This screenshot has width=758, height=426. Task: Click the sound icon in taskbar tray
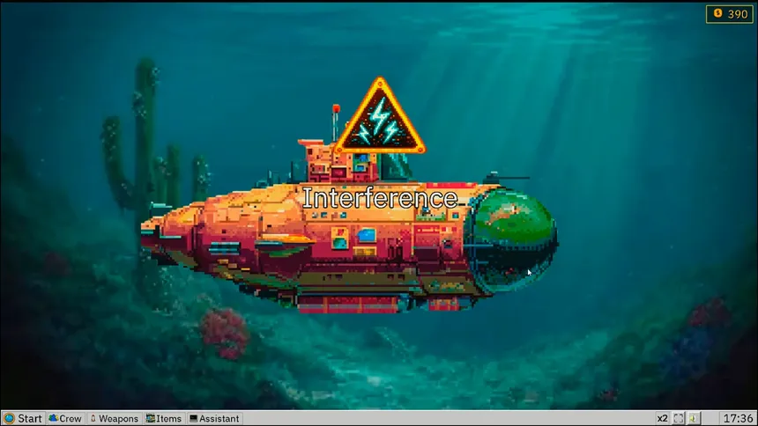(x=694, y=418)
